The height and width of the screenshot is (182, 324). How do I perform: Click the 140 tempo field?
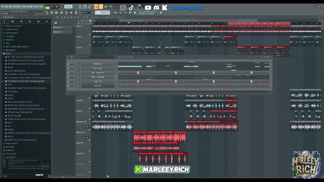[x=68, y=7]
